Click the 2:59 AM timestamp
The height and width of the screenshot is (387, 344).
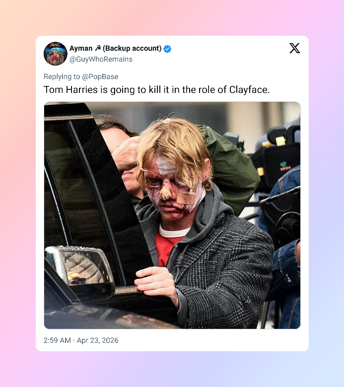click(57, 340)
